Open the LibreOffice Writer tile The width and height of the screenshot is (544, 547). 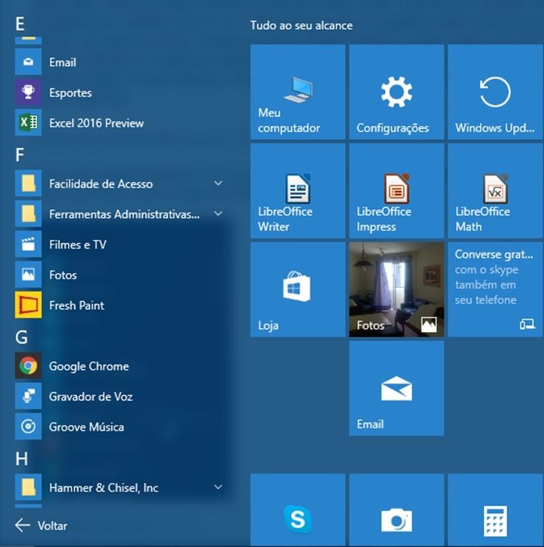click(298, 190)
